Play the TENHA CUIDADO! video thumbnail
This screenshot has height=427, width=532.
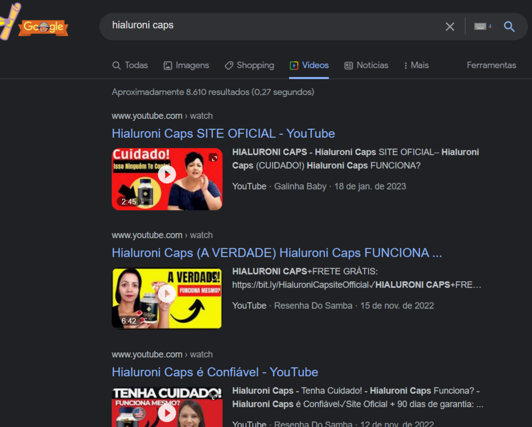tap(167, 413)
